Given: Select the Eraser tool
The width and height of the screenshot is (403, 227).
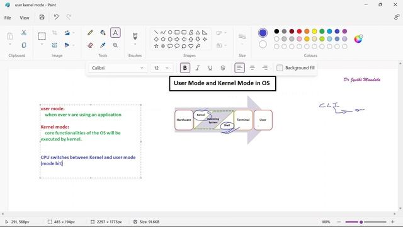Looking at the screenshot, I should click(x=90, y=45).
